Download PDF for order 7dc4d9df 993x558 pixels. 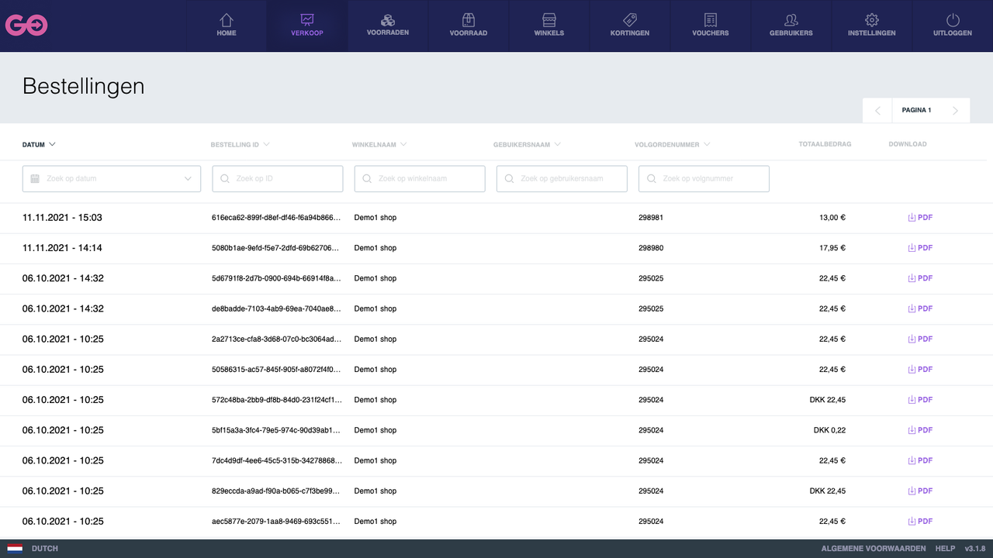tap(920, 460)
